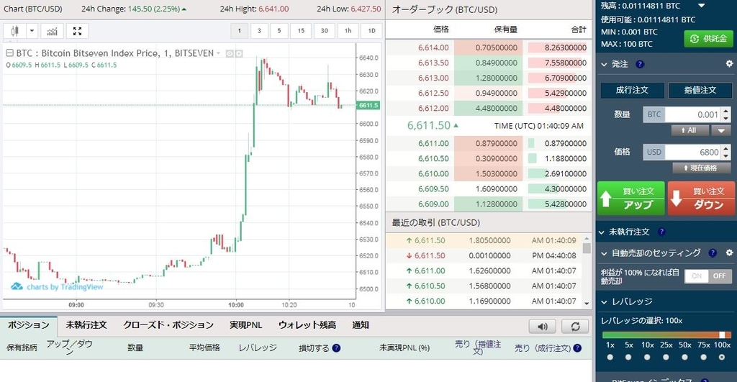Select 75x leverage radio dot
Screen dimensions: 737x382
pos(704,357)
